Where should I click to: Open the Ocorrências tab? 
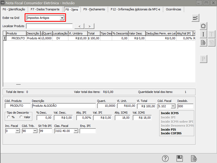click(173, 9)
